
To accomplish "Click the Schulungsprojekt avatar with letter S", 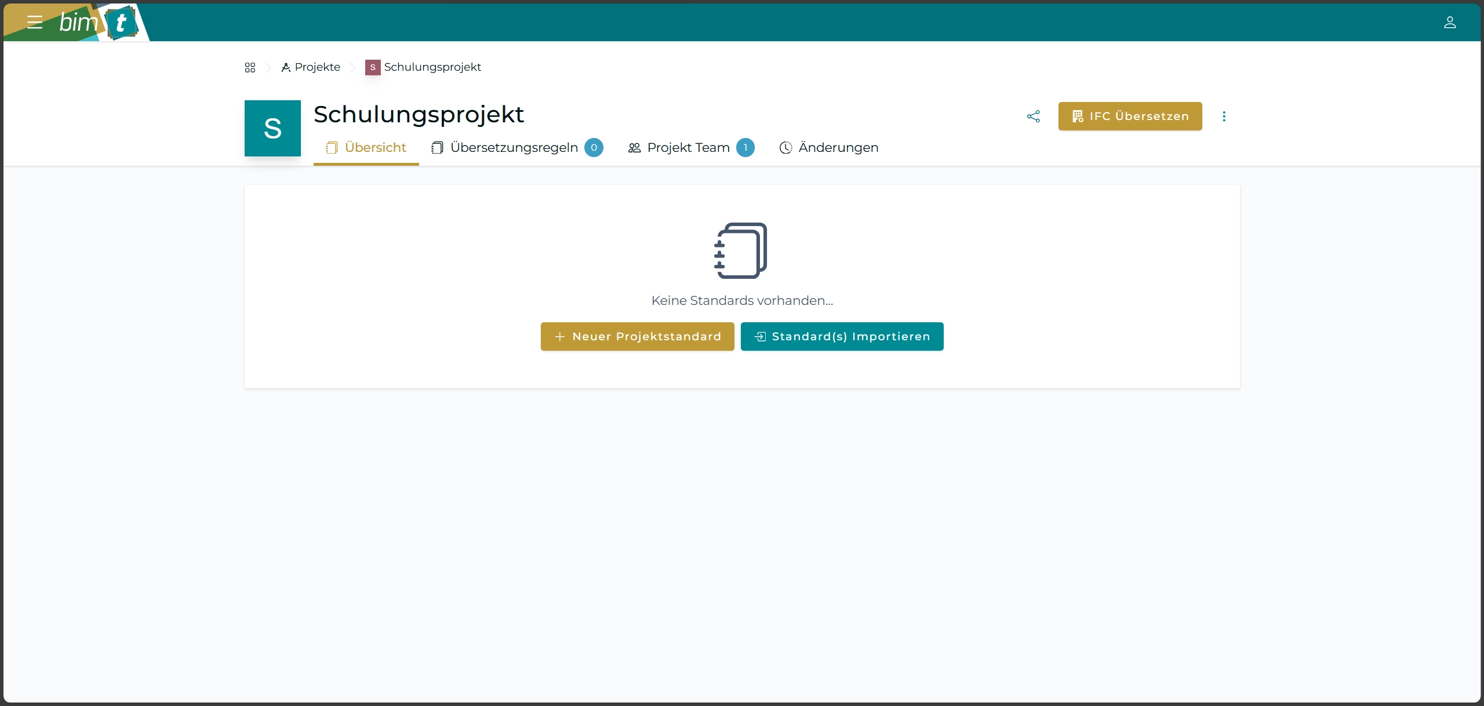I will (272, 128).
